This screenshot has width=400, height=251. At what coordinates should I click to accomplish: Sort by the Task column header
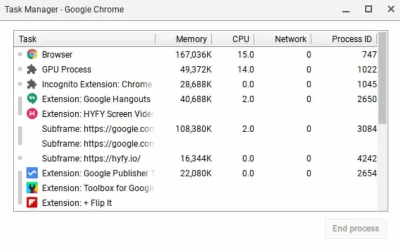pos(28,39)
